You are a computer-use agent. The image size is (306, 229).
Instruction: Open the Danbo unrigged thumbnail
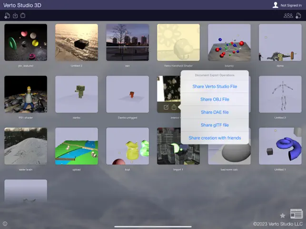pos(128,94)
